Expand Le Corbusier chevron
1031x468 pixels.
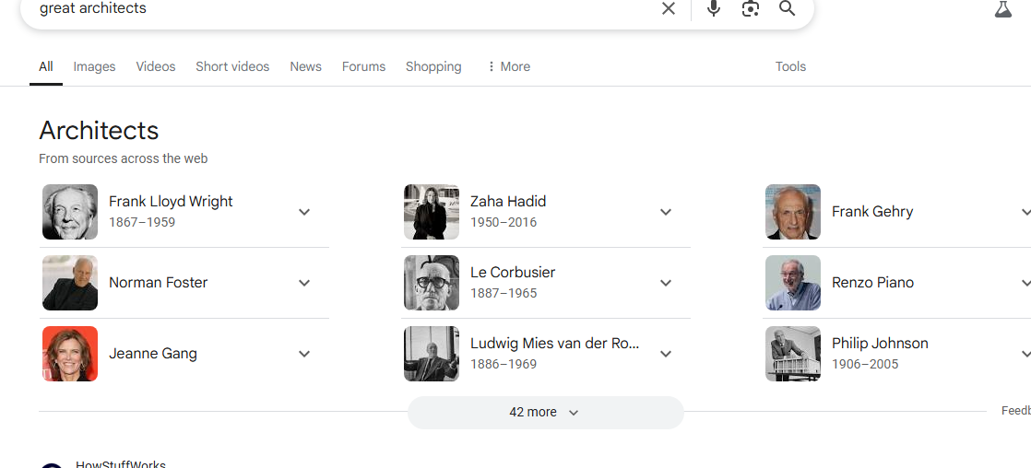666,283
